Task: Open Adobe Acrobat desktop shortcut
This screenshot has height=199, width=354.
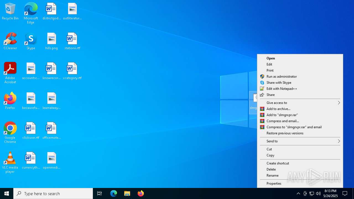Action: (10, 73)
